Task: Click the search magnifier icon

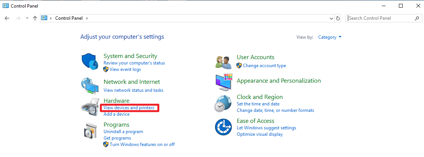Action: pos(417,18)
